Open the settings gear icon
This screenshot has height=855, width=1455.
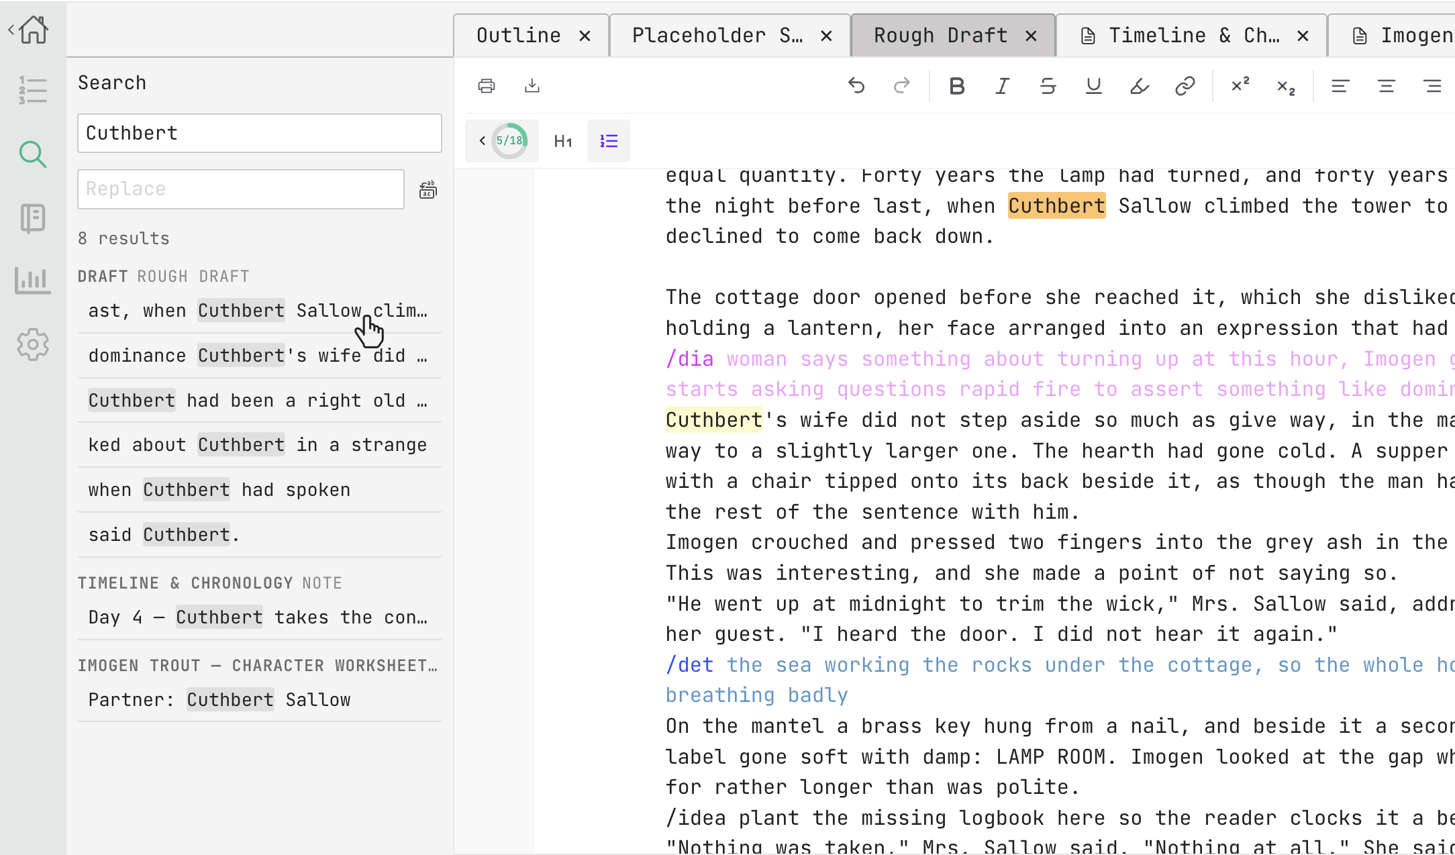click(33, 344)
